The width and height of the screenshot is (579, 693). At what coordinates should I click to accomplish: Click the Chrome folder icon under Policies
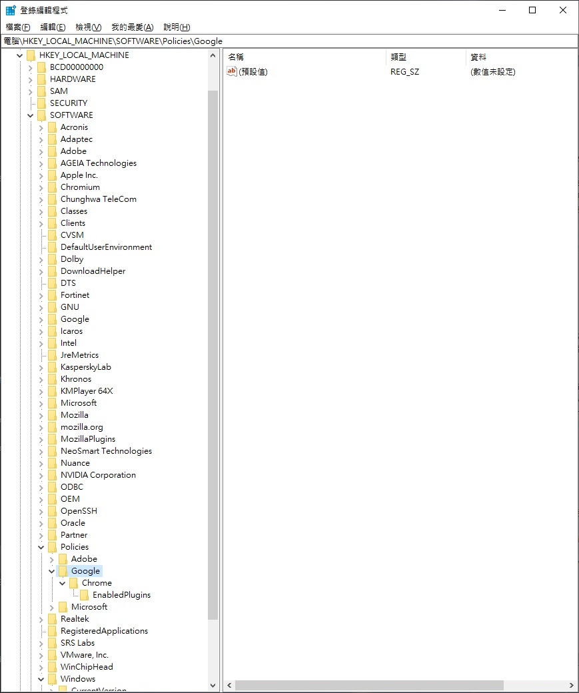[x=73, y=583]
